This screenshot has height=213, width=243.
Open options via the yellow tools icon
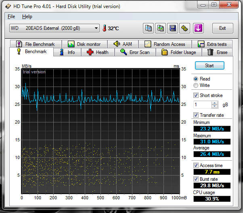[185, 28]
